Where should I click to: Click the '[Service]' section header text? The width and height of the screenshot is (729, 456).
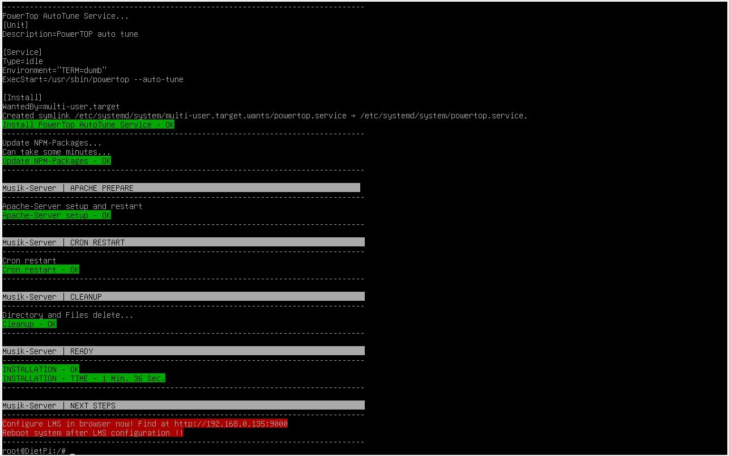coord(22,52)
